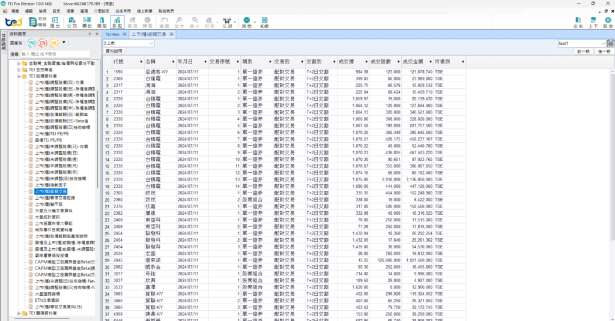The width and height of the screenshot is (615, 321).
Task: Toggle the CN country filter
Action: pyautogui.click(x=43, y=43)
